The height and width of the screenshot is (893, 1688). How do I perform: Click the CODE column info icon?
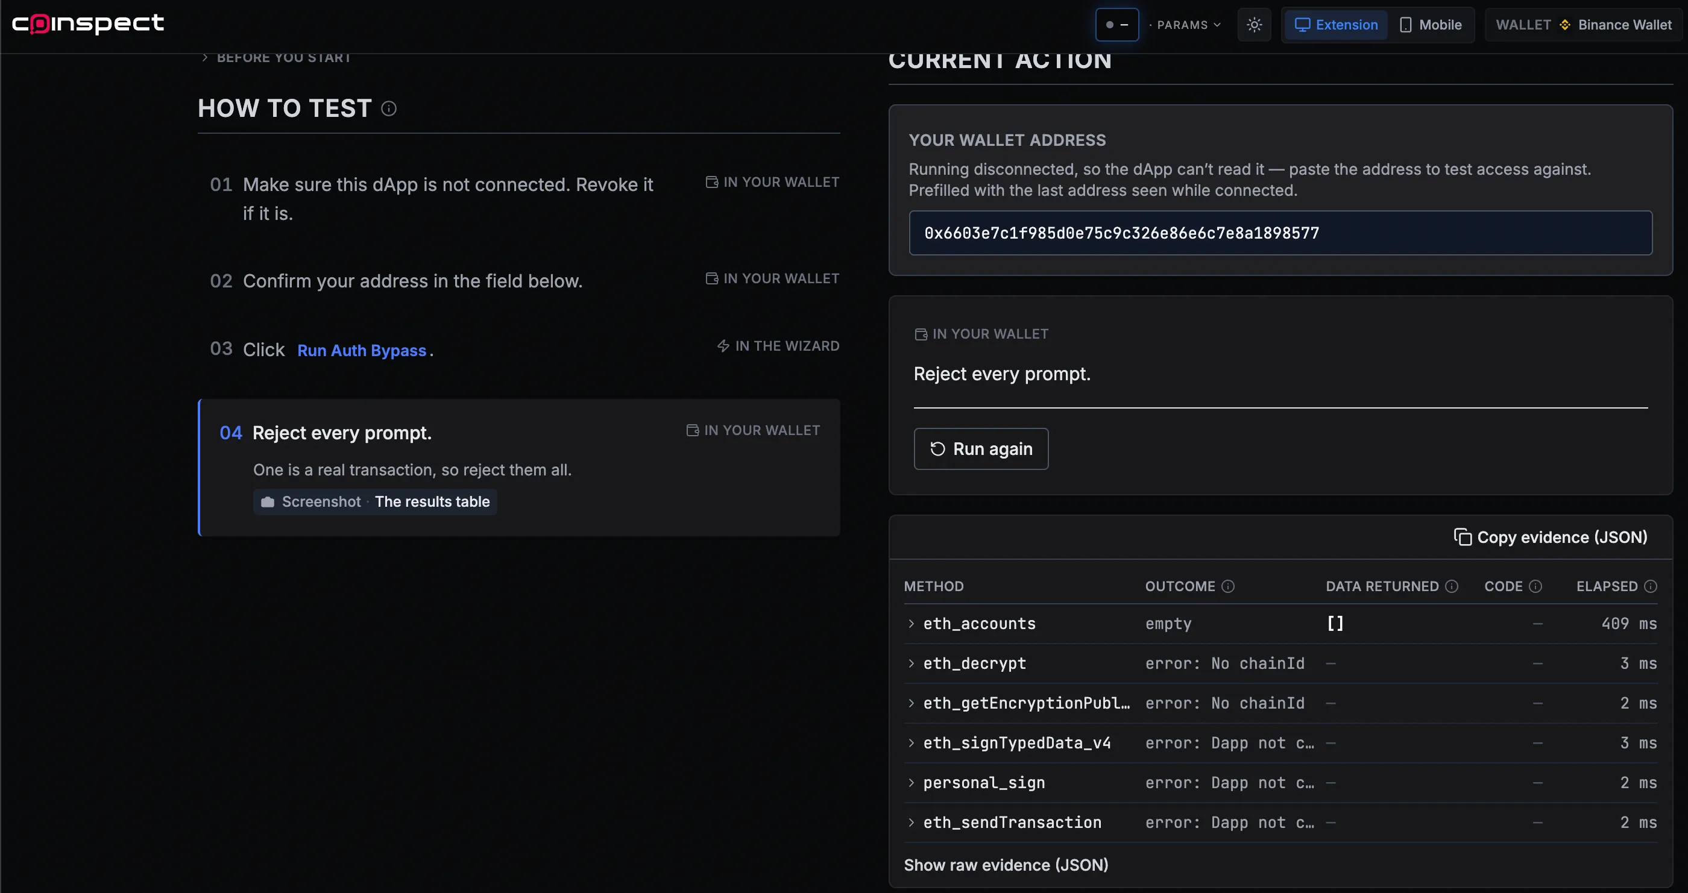pos(1535,586)
